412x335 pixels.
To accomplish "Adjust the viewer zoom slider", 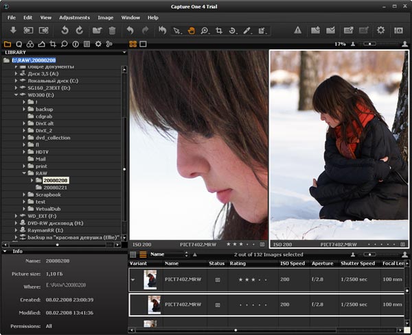I will [x=369, y=44].
